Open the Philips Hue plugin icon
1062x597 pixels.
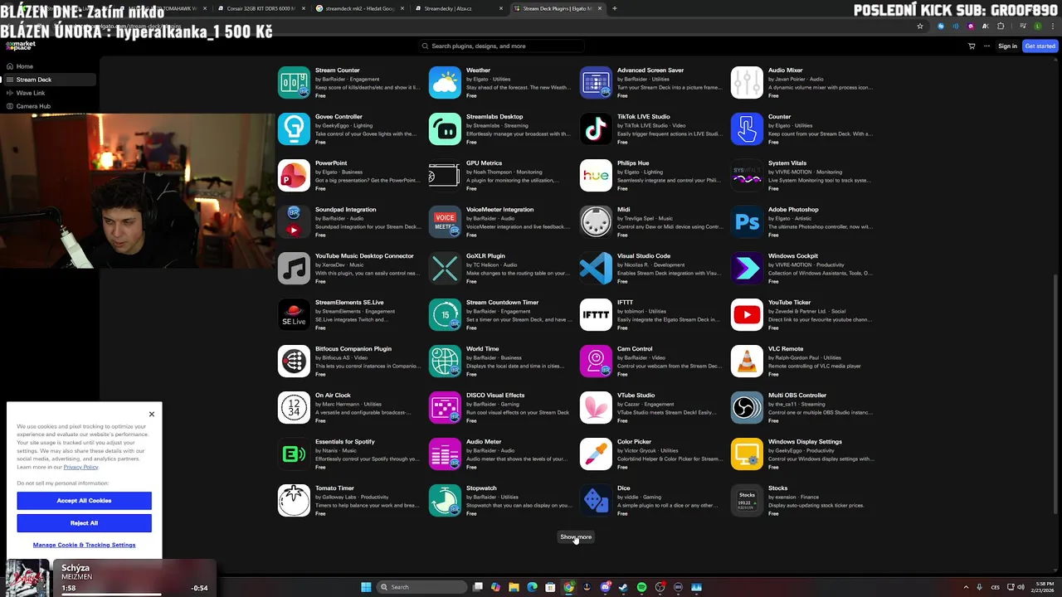pos(596,175)
